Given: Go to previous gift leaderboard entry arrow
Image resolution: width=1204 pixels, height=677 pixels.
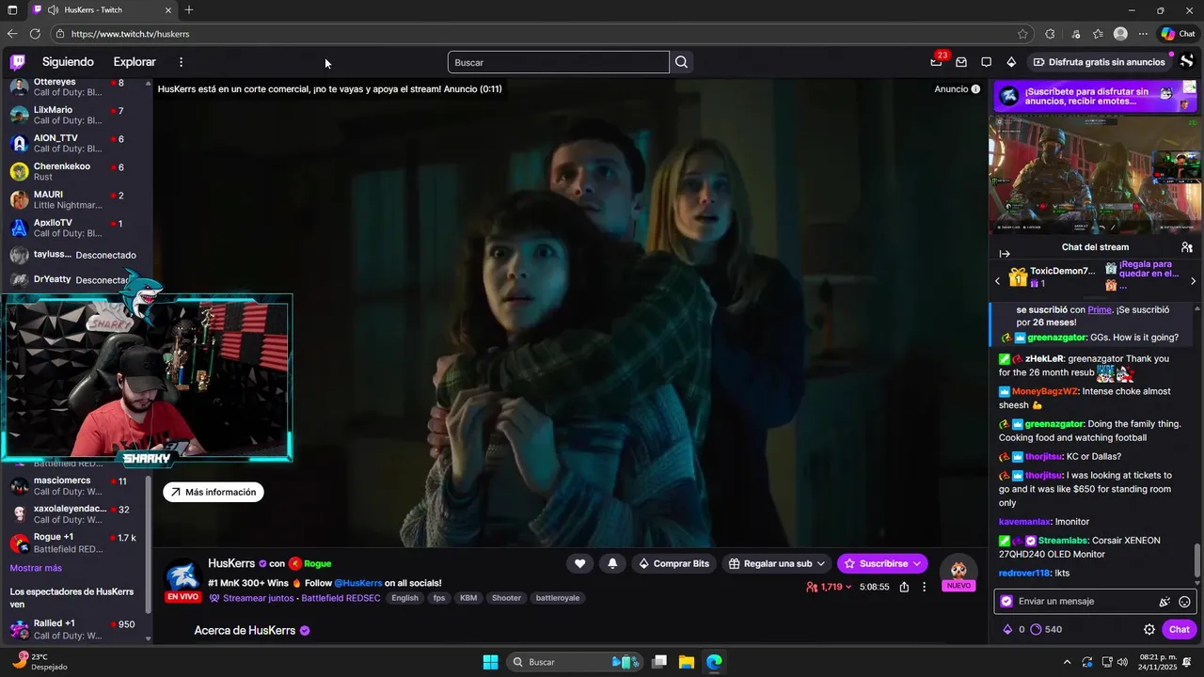Looking at the screenshot, I should (998, 281).
